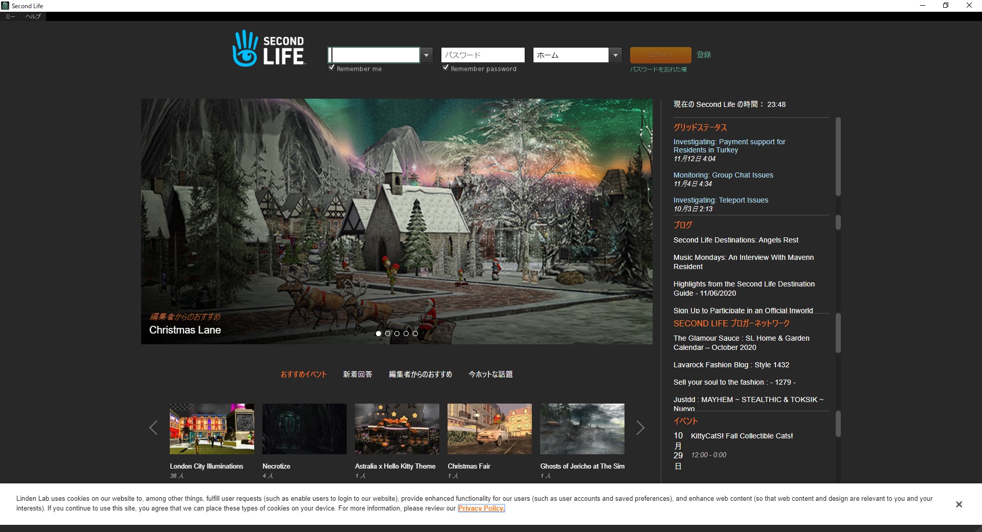Viewport: 982px width, 532px height.
Task: Open Payment support for Turkey status
Action: (x=729, y=146)
